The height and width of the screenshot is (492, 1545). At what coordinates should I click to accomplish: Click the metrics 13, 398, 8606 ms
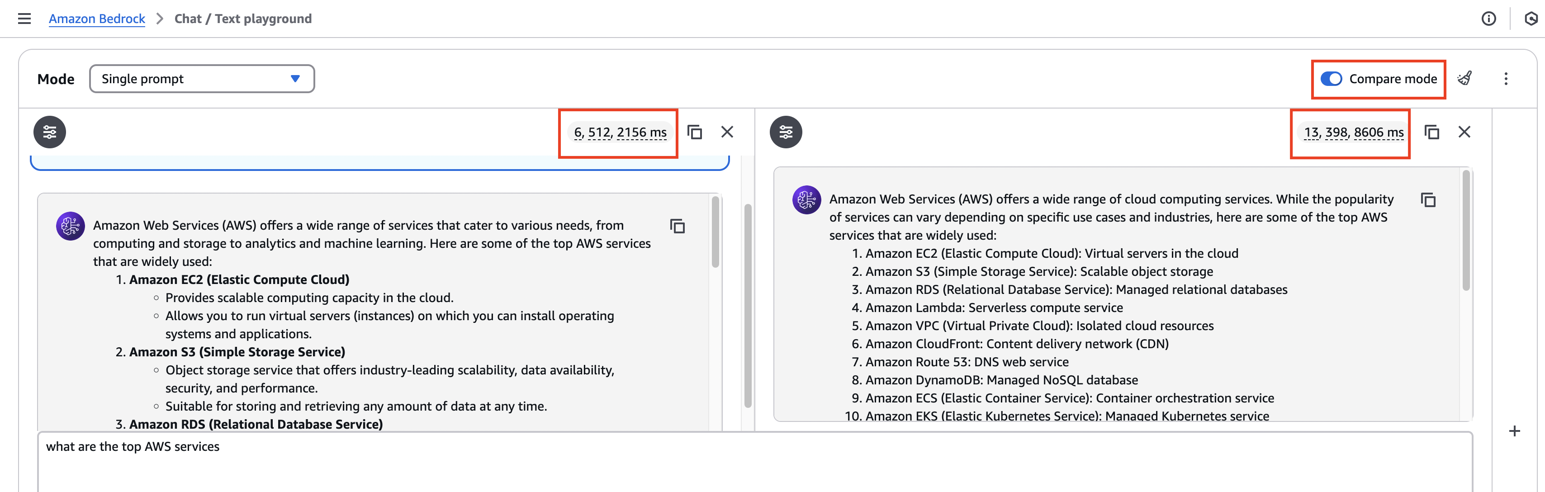1354,132
